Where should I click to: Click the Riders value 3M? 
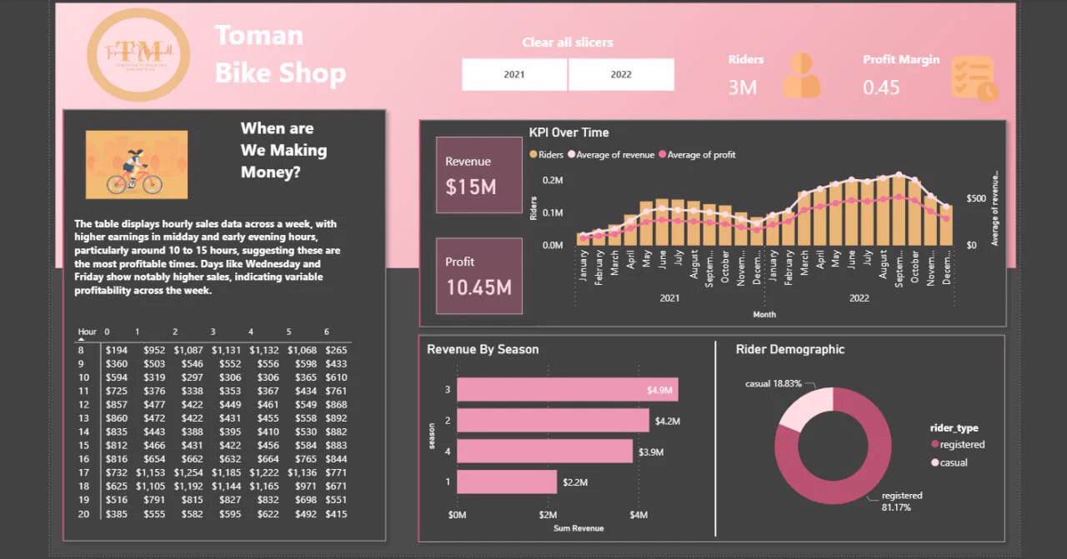(x=743, y=87)
